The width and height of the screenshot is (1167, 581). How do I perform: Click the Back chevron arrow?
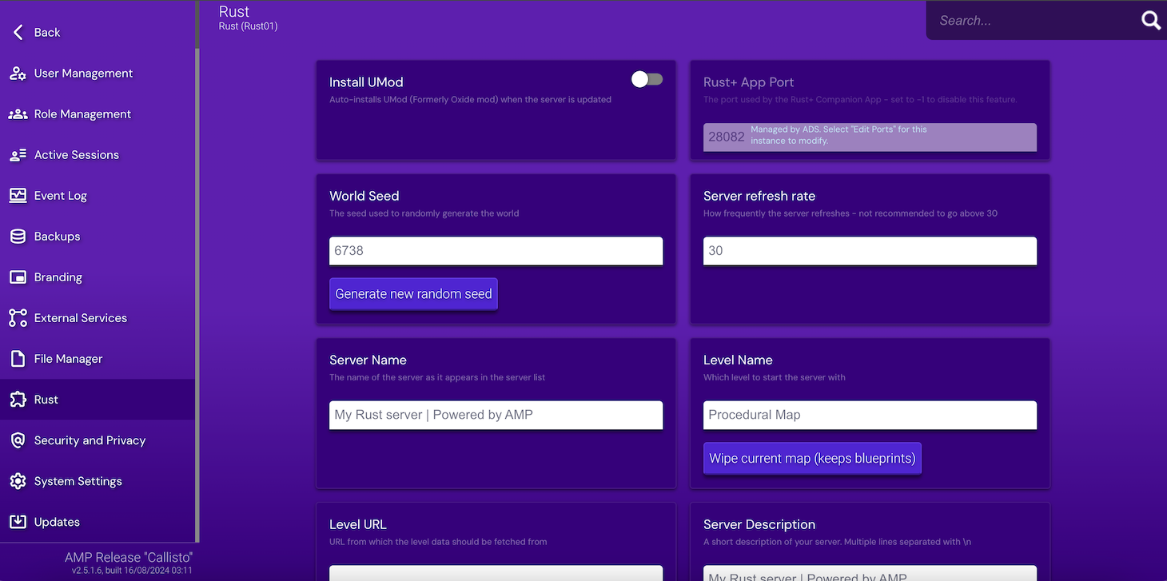(x=18, y=32)
